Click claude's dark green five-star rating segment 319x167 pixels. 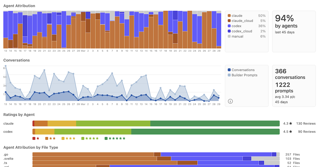[x=215, y=124]
